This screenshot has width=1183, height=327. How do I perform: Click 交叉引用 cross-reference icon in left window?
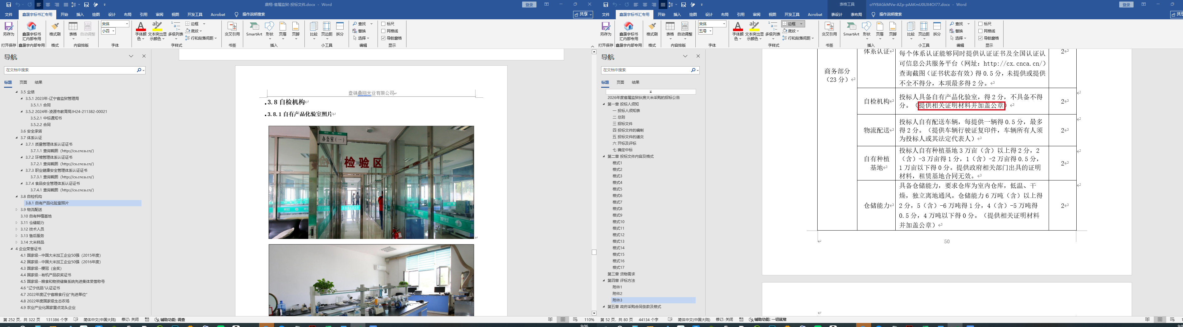232,29
